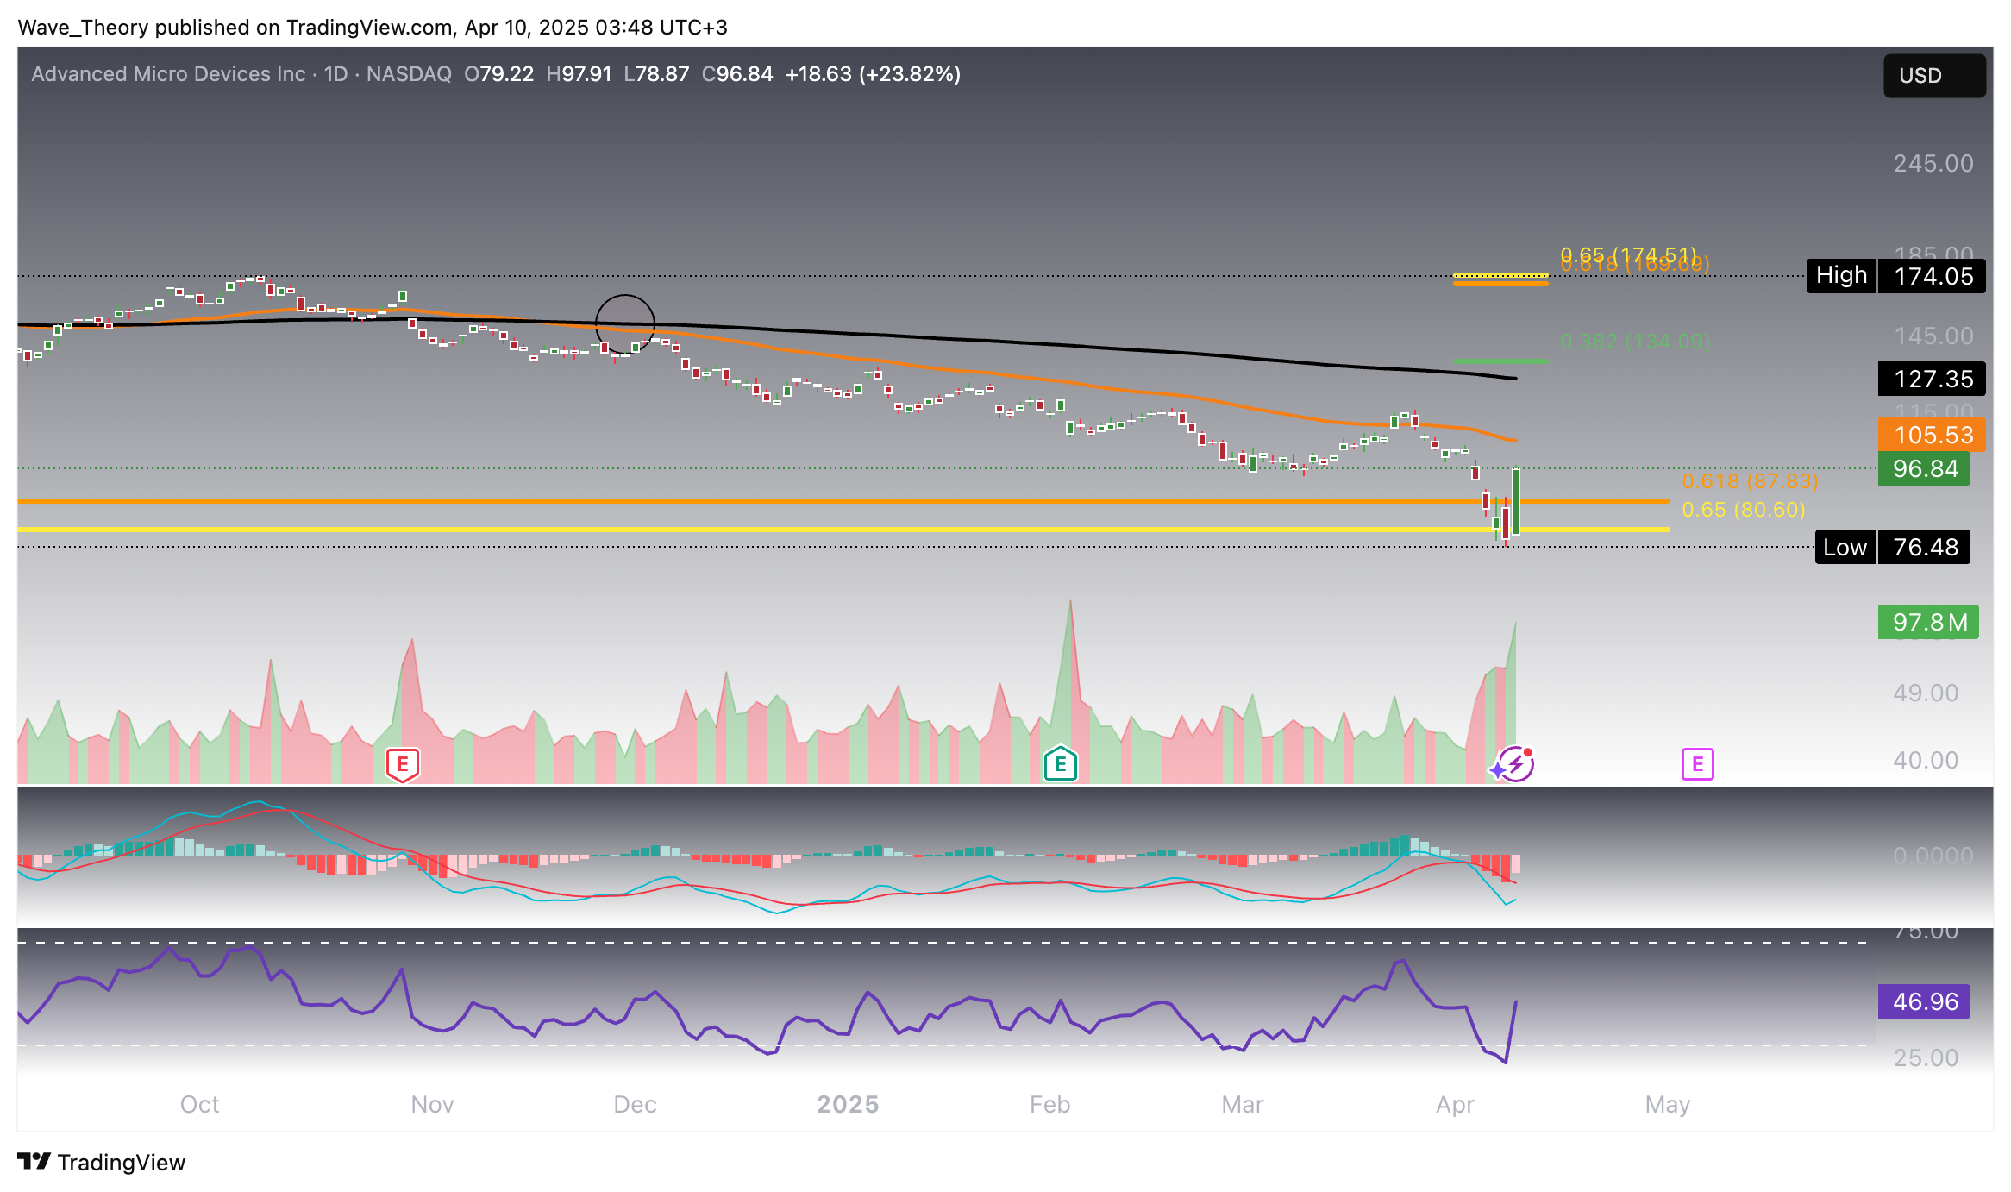Click the Apr label on the time axis
Image resolution: width=2011 pixels, height=1192 pixels.
click(1455, 1105)
